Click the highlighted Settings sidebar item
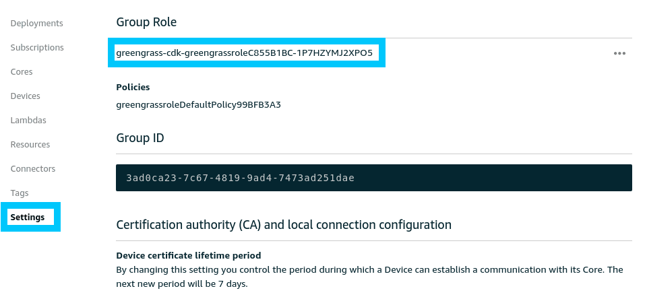Viewport: 645px width, 299px height. (x=28, y=218)
